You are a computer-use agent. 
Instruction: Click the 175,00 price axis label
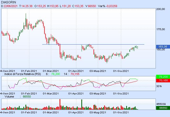pyautogui.click(x=161, y=29)
